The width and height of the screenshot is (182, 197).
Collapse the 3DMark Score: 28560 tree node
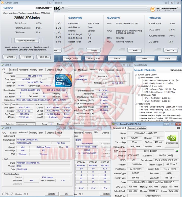(136, 75)
